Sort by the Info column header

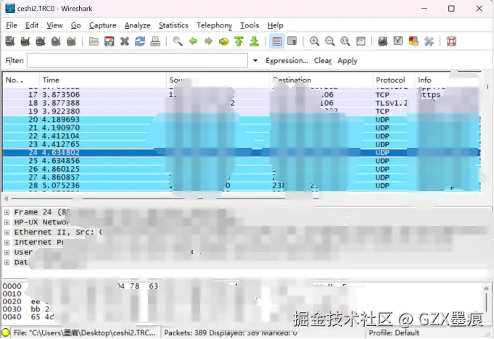coord(448,80)
